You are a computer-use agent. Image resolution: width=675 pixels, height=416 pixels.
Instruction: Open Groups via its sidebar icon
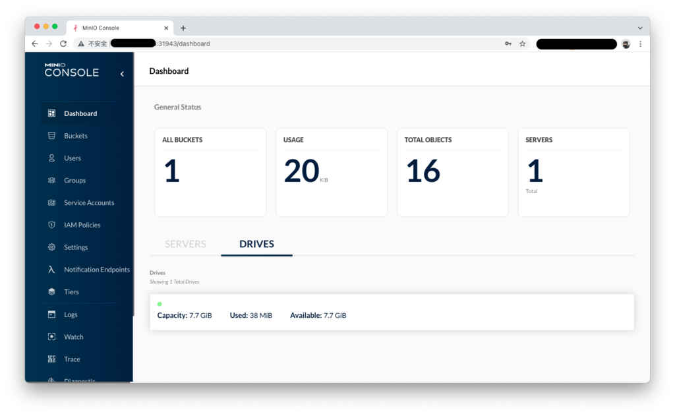pyautogui.click(x=51, y=181)
